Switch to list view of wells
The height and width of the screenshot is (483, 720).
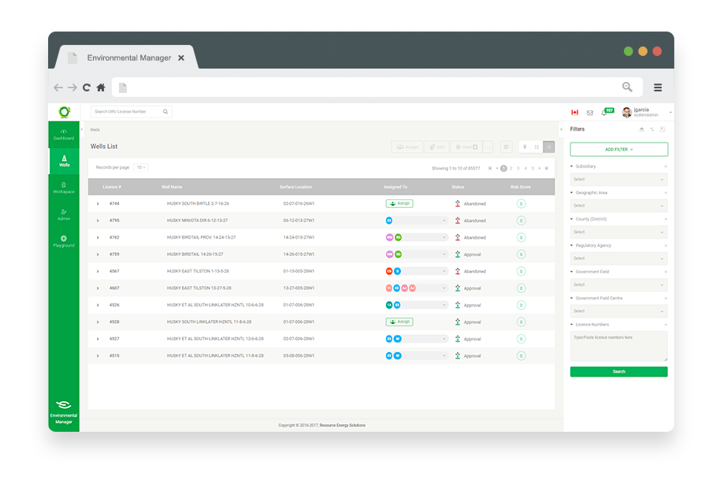tap(549, 147)
